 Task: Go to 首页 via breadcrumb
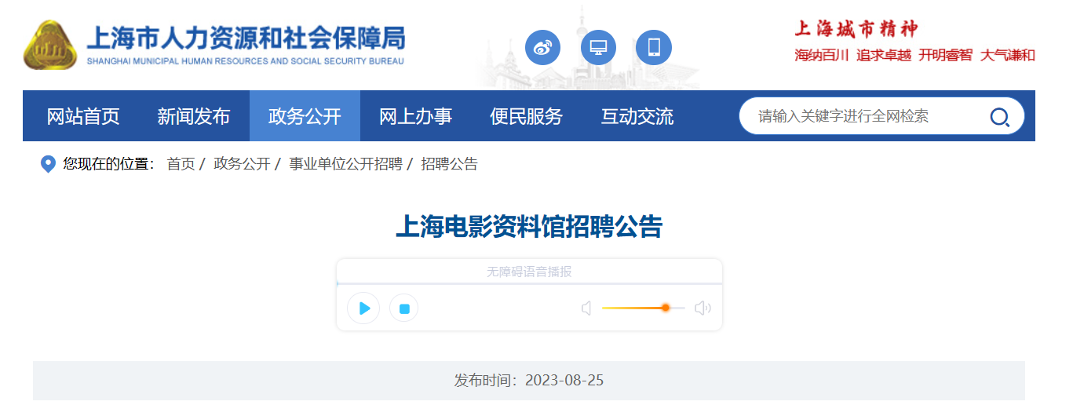[181, 164]
